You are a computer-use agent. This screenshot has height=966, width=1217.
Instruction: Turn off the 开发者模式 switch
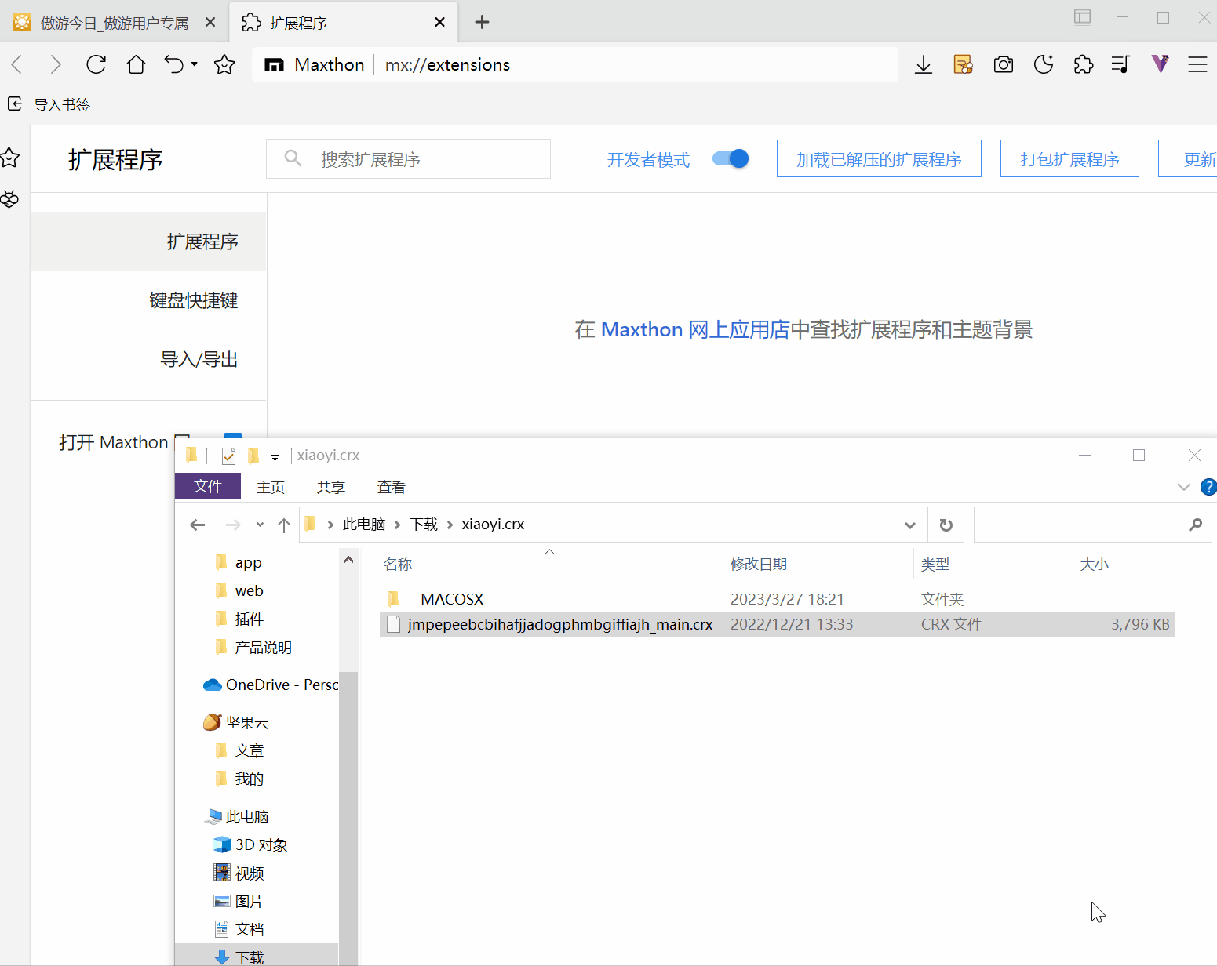click(731, 159)
